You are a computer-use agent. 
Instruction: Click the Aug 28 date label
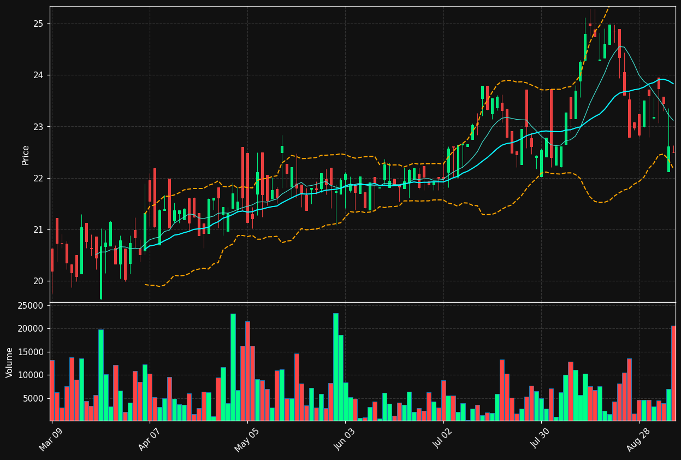(637, 439)
